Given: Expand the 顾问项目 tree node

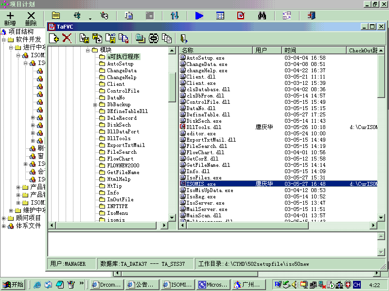Looking at the screenshot, I should [4, 218].
